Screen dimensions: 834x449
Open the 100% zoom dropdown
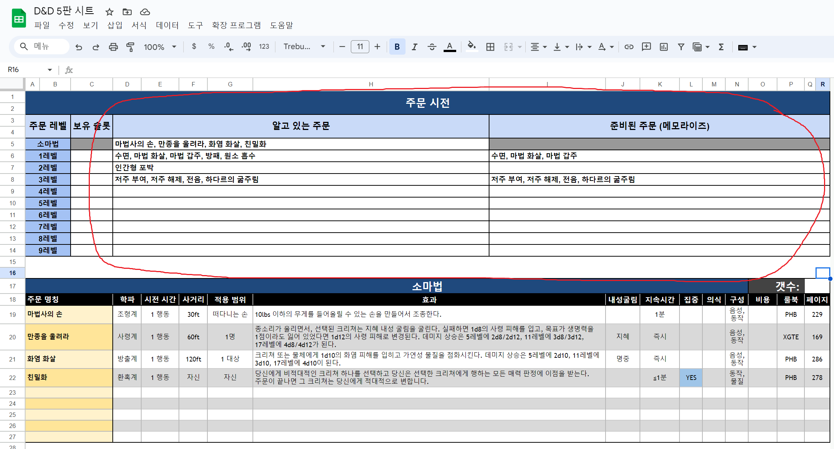pyautogui.click(x=160, y=47)
